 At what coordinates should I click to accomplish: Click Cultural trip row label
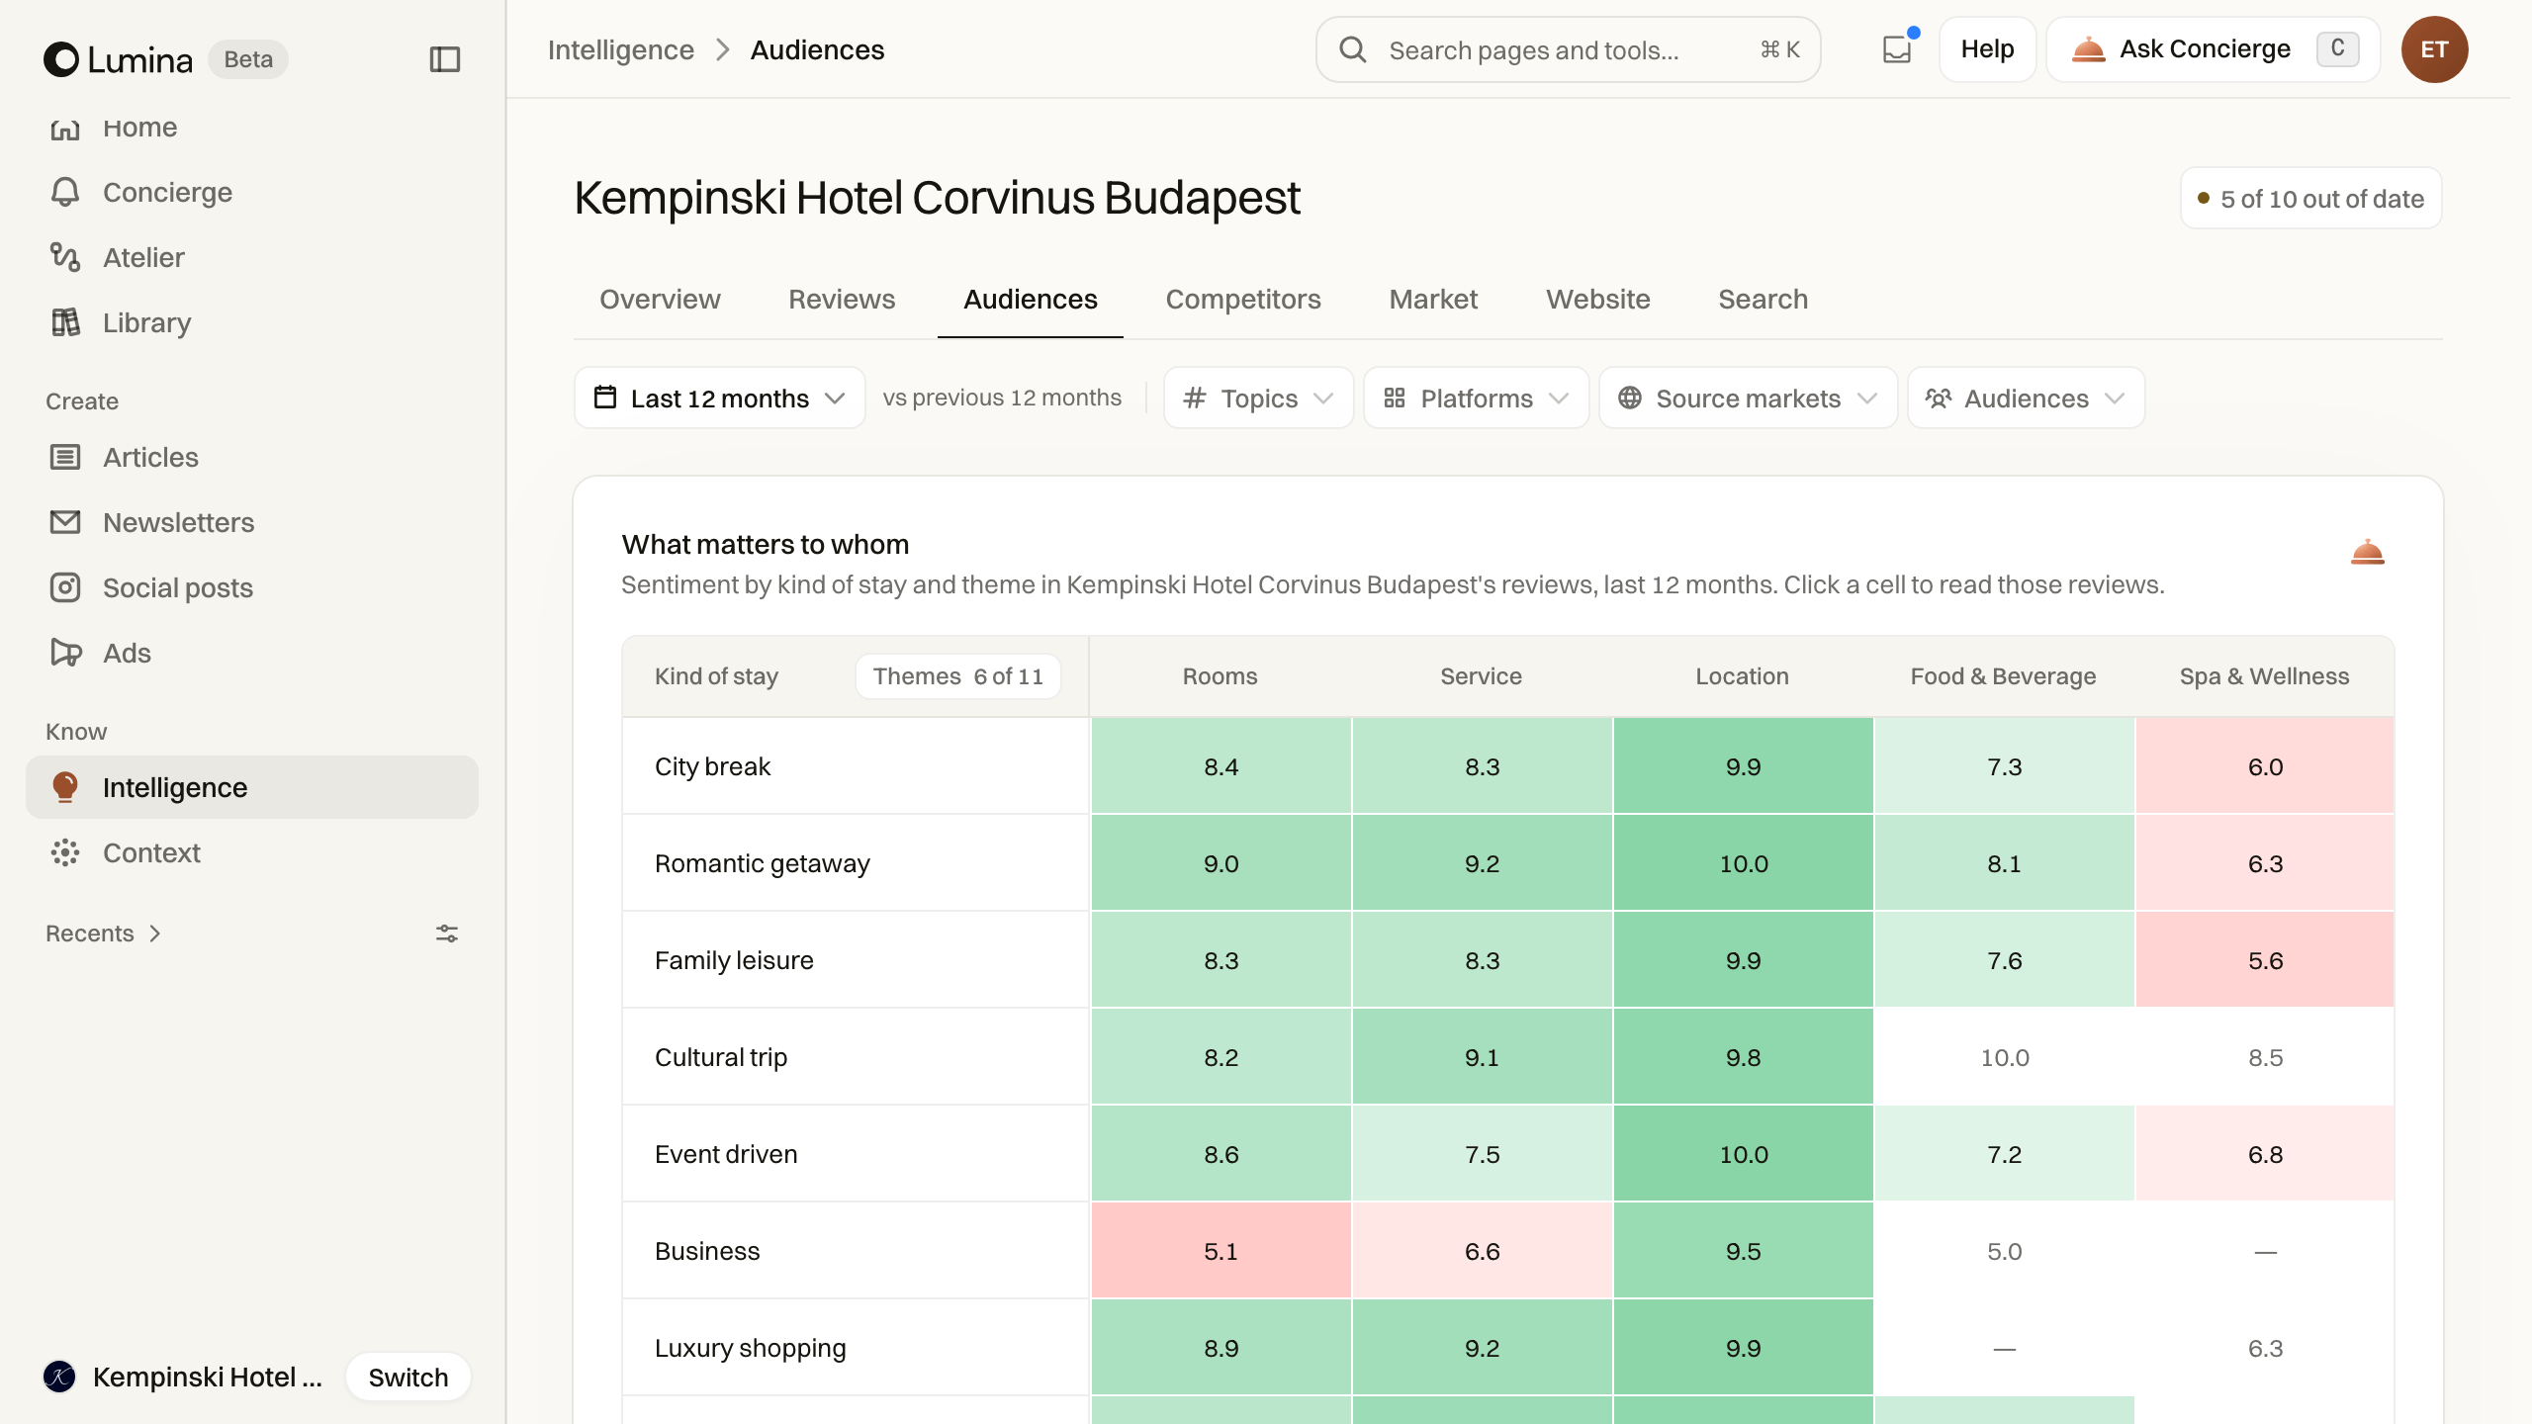click(x=720, y=1057)
